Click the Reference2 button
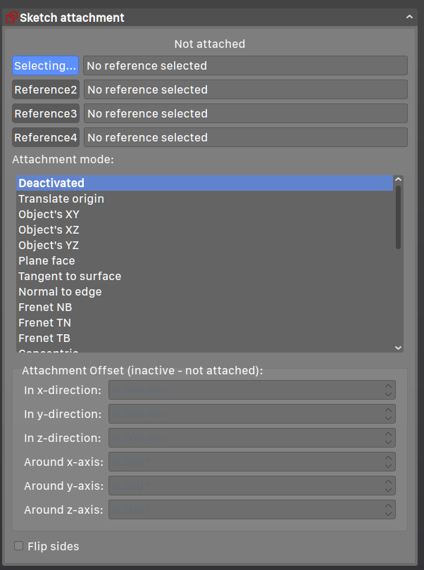424x570 pixels. point(45,89)
